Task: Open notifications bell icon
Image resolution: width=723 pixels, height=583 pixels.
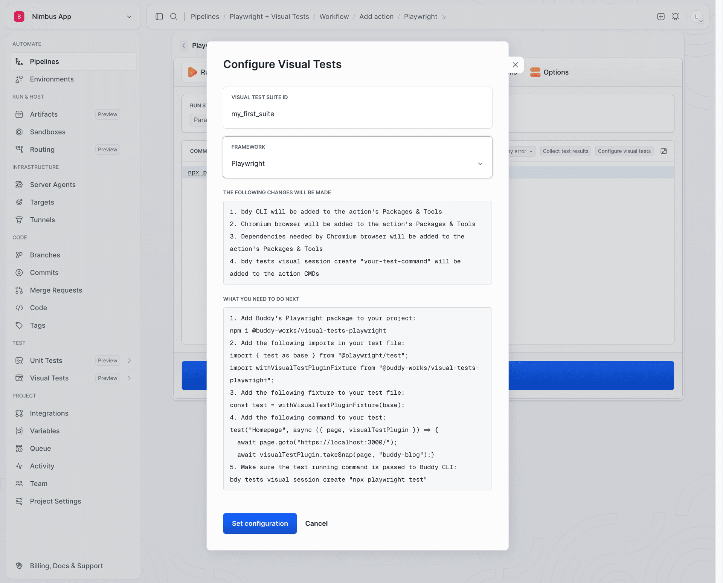Action: [x=676, y=17]
